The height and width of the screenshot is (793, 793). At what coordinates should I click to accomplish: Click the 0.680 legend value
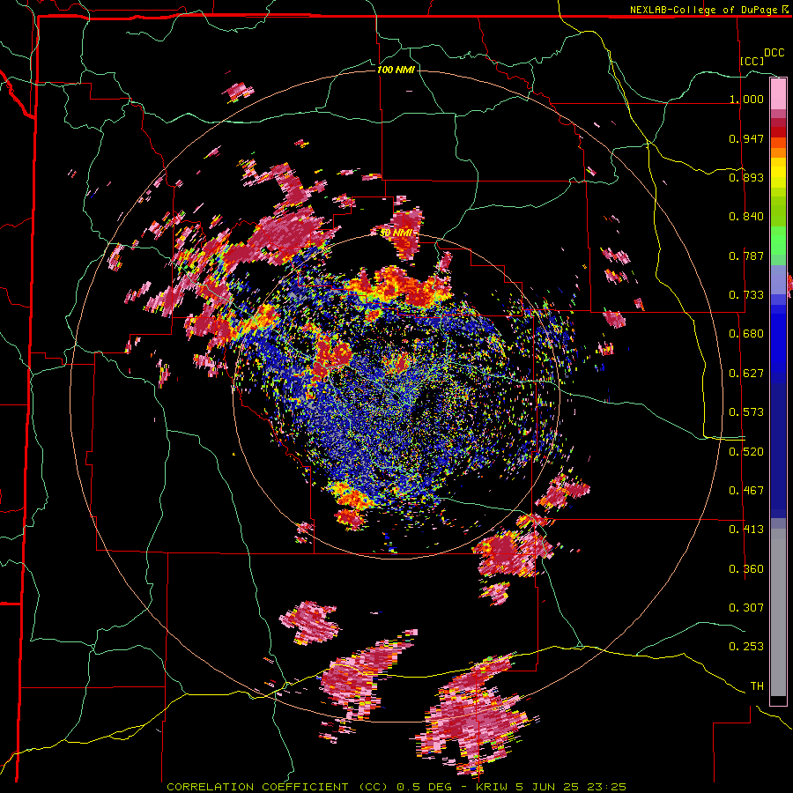[746, 334]
